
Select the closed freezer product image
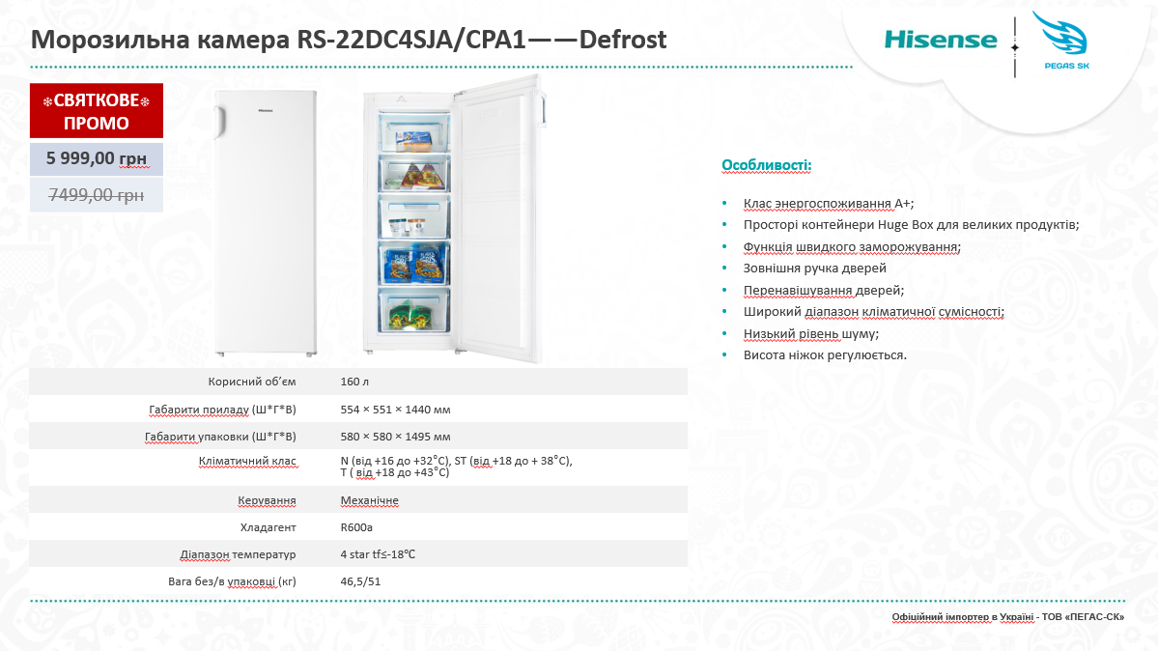tap(267, 222)
